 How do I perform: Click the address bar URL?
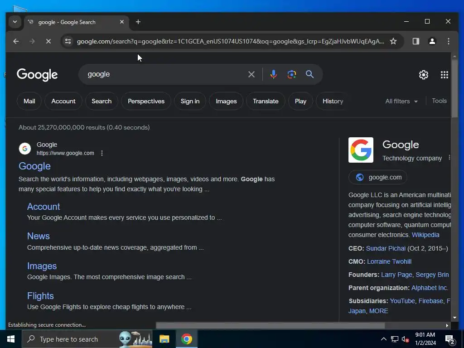231,41
